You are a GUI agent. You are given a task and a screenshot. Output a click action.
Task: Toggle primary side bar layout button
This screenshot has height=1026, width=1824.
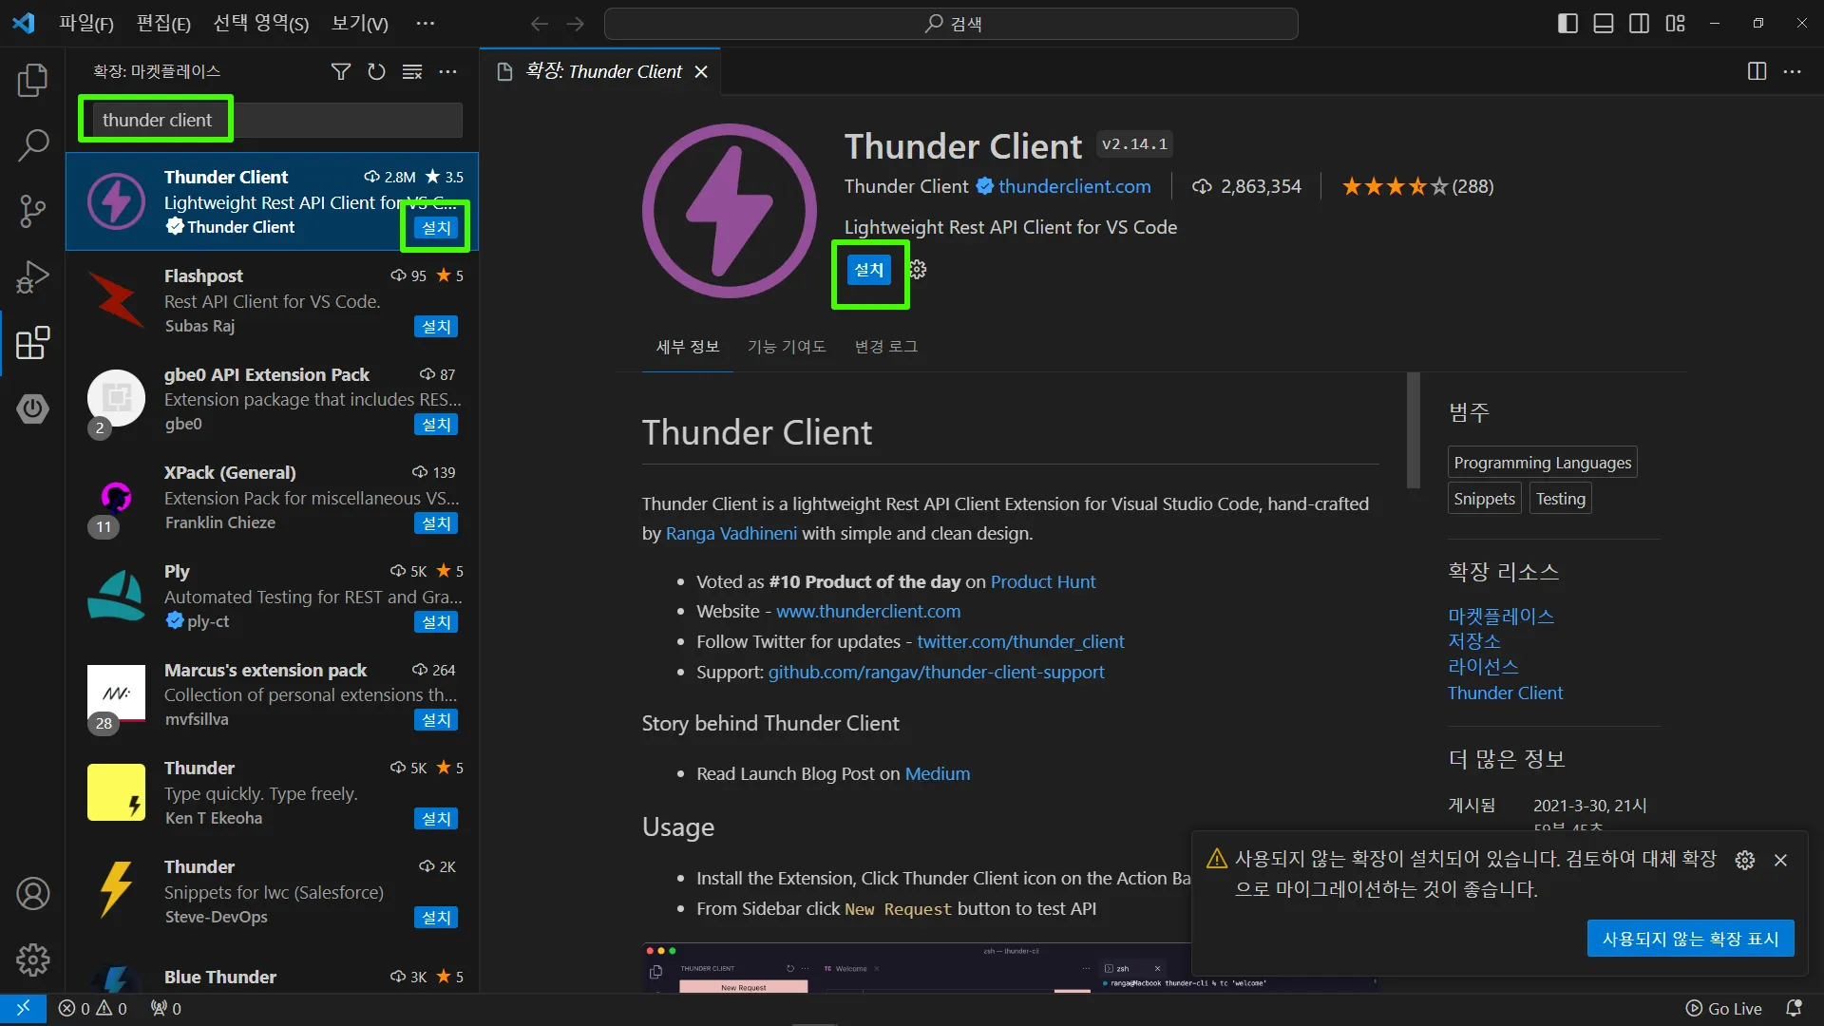pyautogui.click(x=1567, y=23)
